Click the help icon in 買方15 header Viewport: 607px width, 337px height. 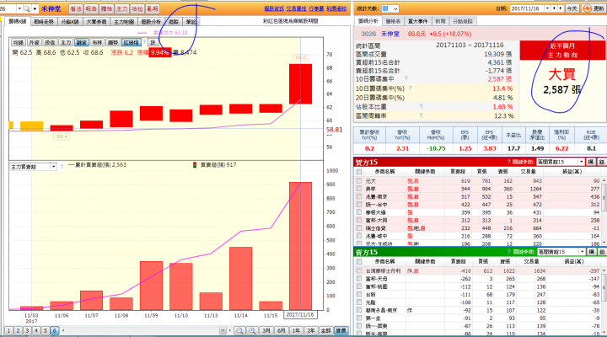(508, 162)
